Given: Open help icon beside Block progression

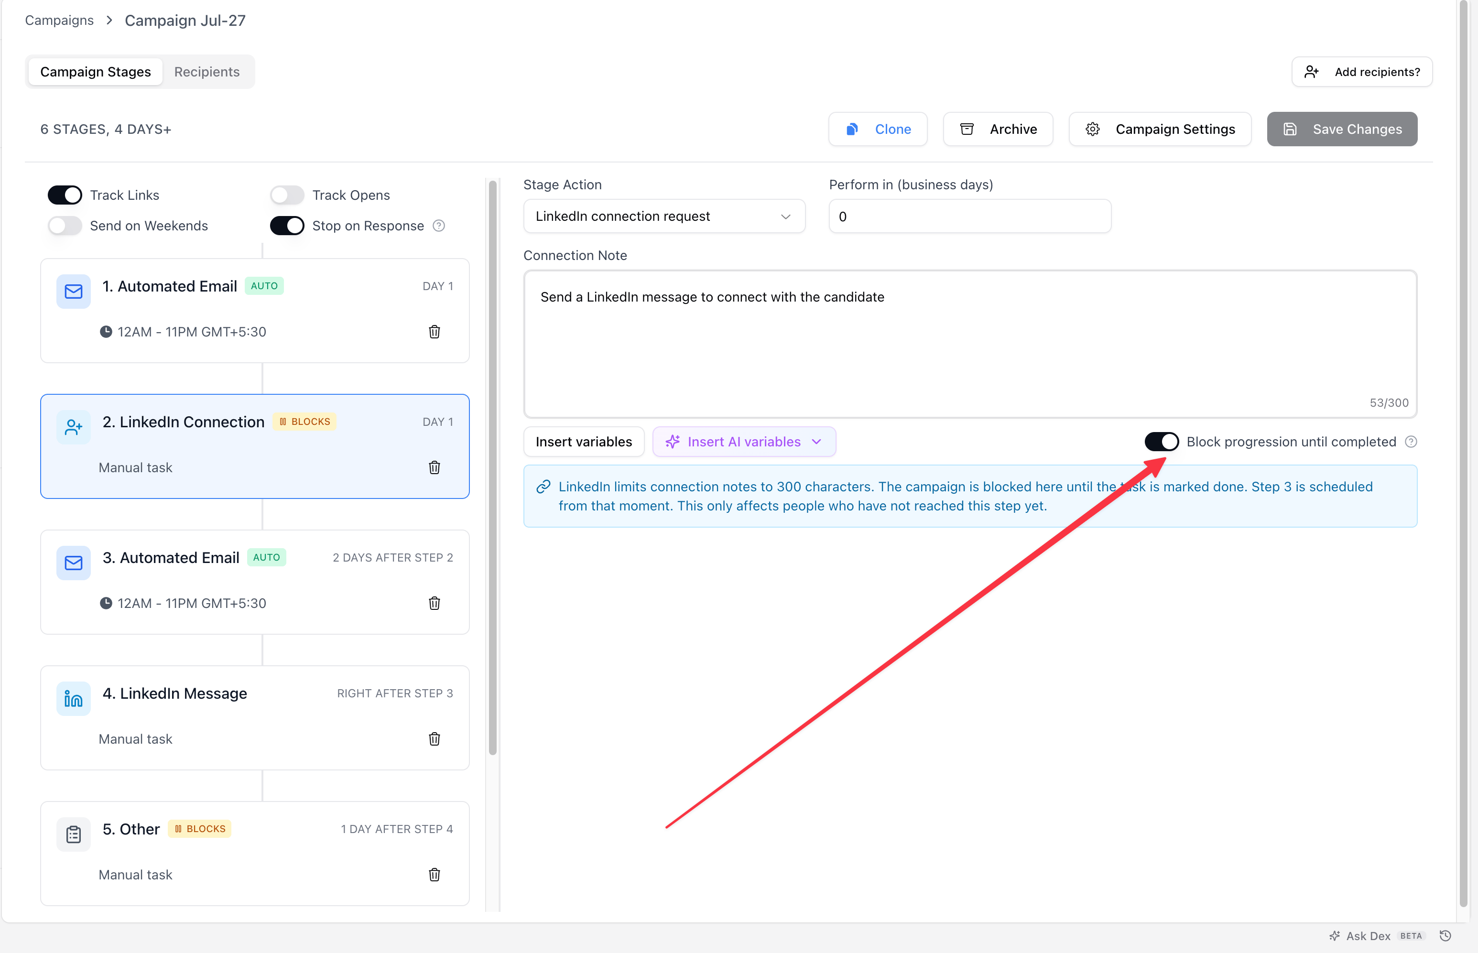Looking at the screenshot, I should click(x=1411, y=442).
